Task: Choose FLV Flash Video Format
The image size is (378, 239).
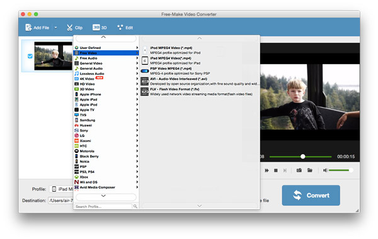Action: pyautogui.click(x=200, y=91)
